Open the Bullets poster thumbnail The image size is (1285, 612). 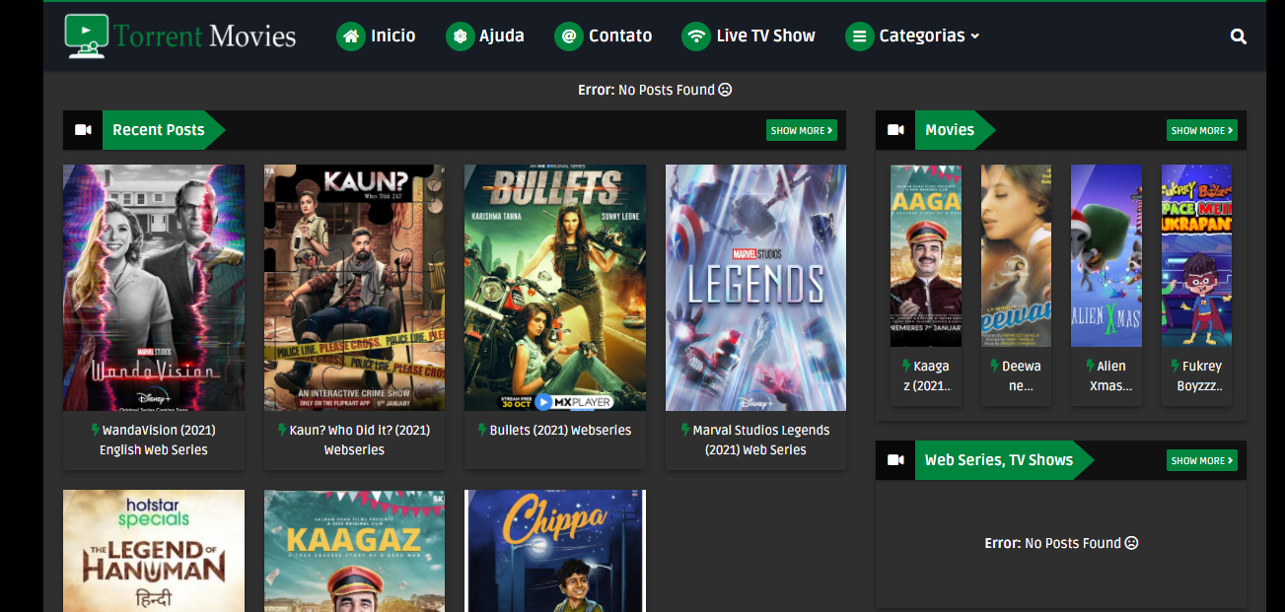pos(555,288)
